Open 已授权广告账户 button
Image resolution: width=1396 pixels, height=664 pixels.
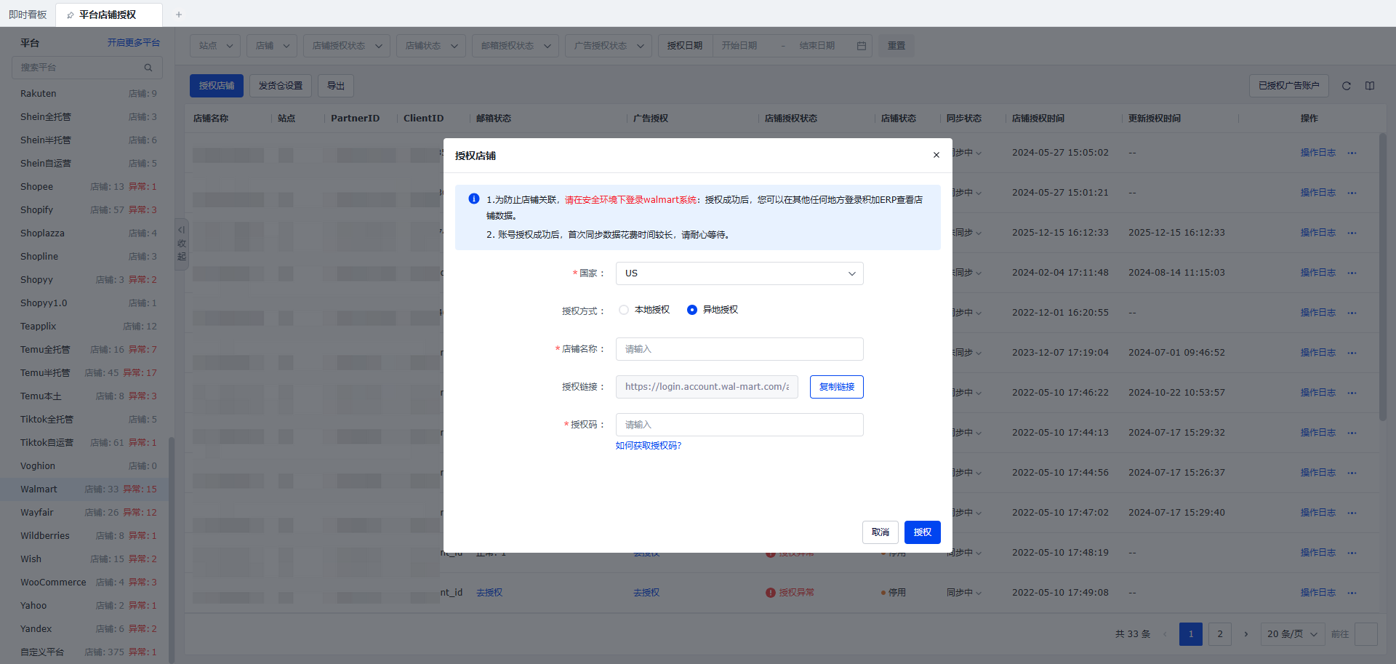(x=1289, y=86)
